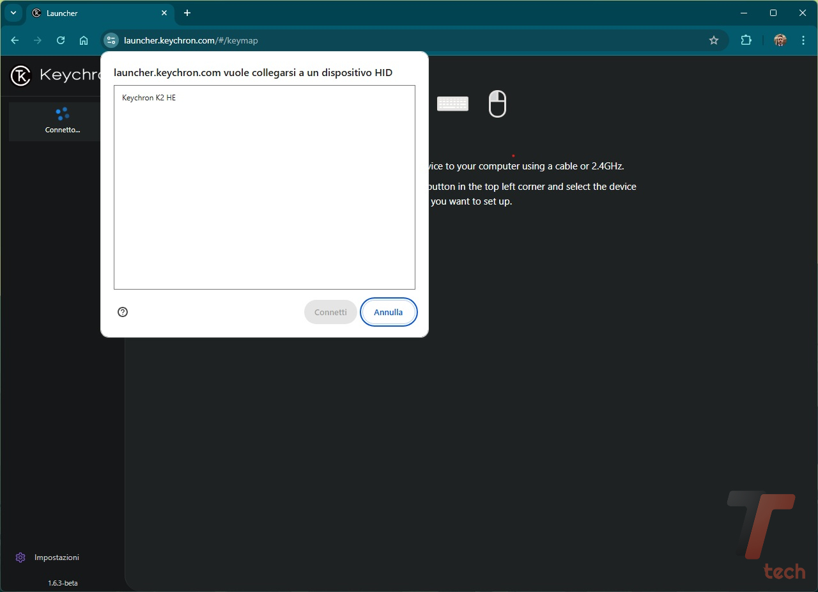
Task: Reload the Launcher page
Action: [x=61, y=40]
